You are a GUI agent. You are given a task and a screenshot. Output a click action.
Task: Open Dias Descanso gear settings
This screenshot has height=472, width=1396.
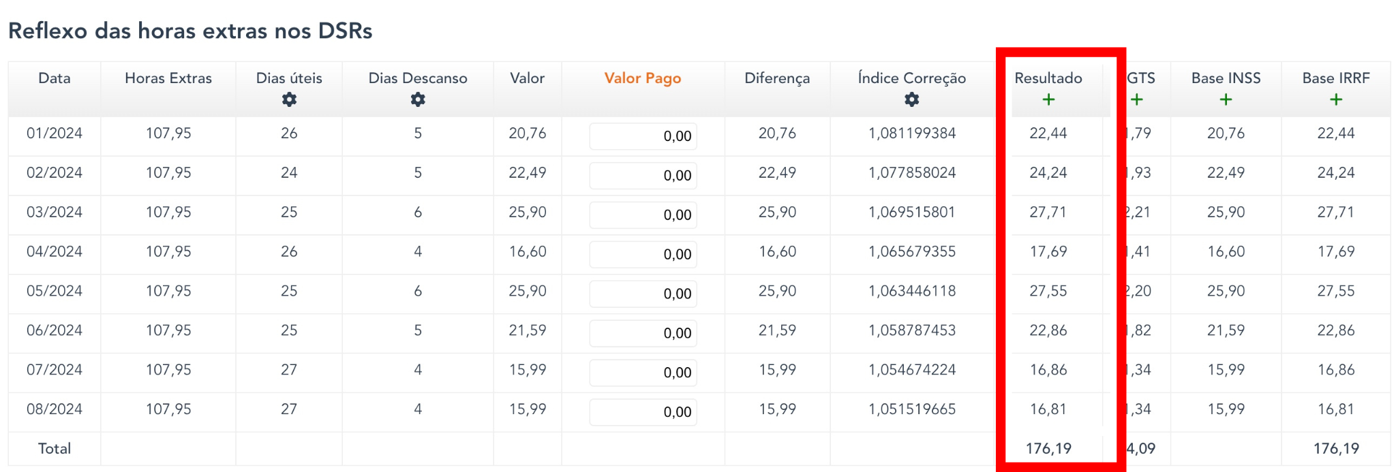(x=418, y=99)
